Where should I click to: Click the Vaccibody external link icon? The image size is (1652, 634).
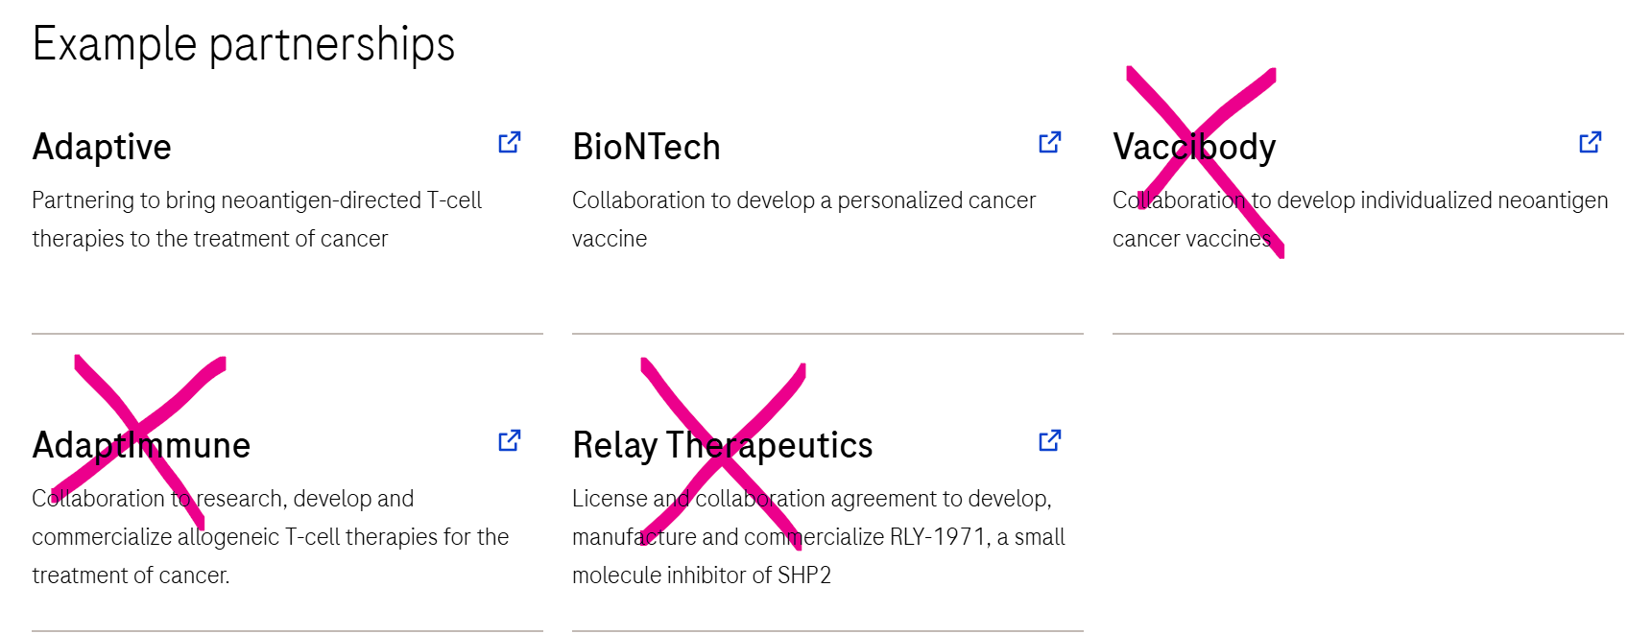click(1591, 142)
